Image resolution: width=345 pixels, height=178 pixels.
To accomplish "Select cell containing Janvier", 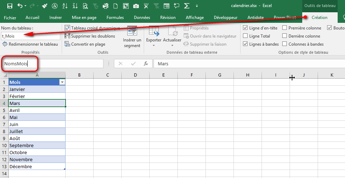I will tap(37, 89).
